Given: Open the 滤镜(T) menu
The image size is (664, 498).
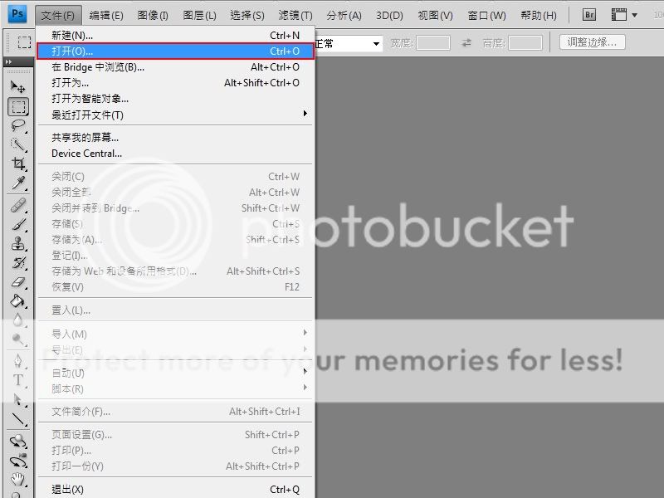Looking at the screenshot, I should click(295, 16).
